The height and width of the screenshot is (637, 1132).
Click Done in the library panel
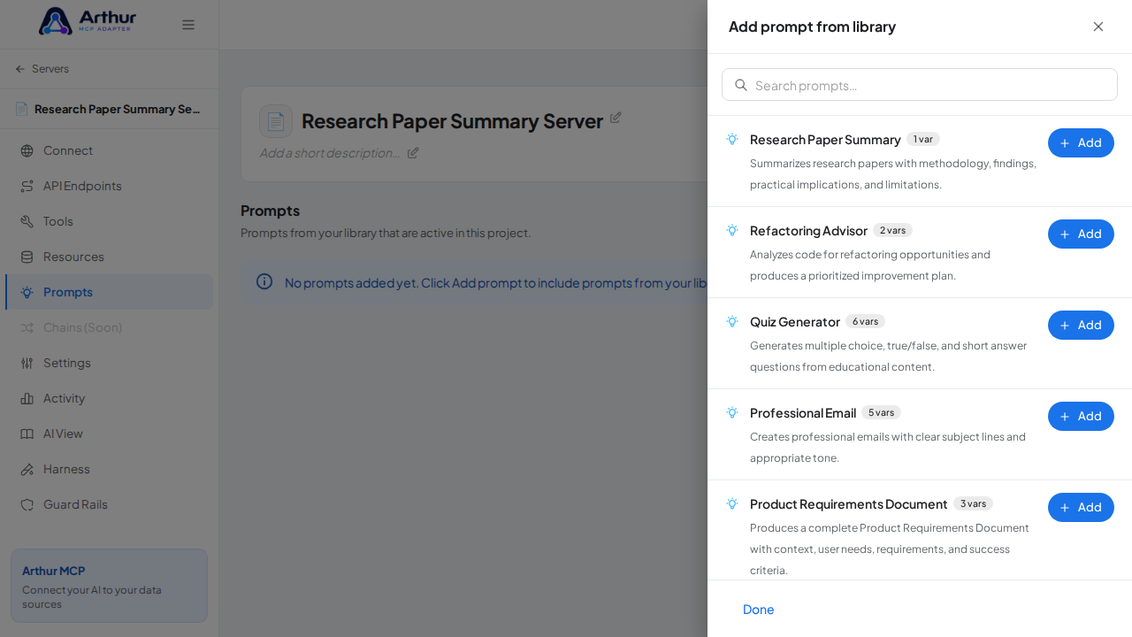[x=758, y=609]
